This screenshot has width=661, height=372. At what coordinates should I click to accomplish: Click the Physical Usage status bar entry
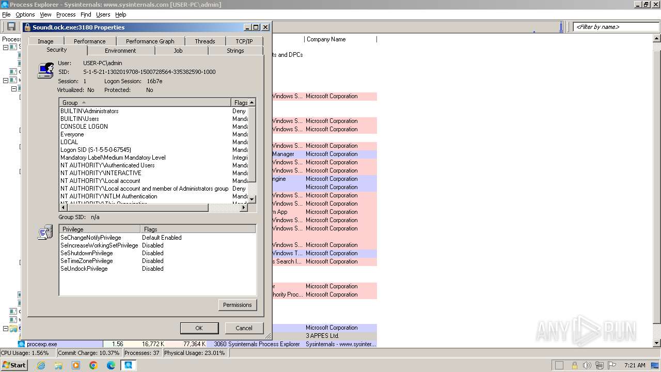click(195, 353)
